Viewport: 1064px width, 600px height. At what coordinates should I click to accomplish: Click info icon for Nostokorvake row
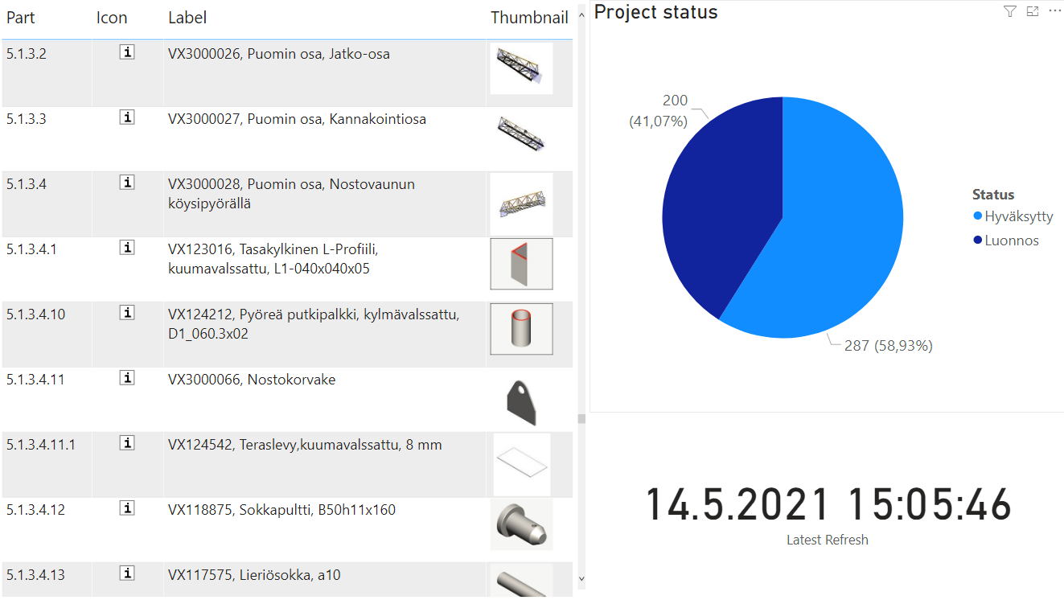[126, 378]
